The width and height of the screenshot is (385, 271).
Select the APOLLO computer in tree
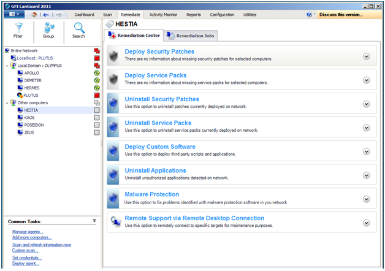pos(31,73)
